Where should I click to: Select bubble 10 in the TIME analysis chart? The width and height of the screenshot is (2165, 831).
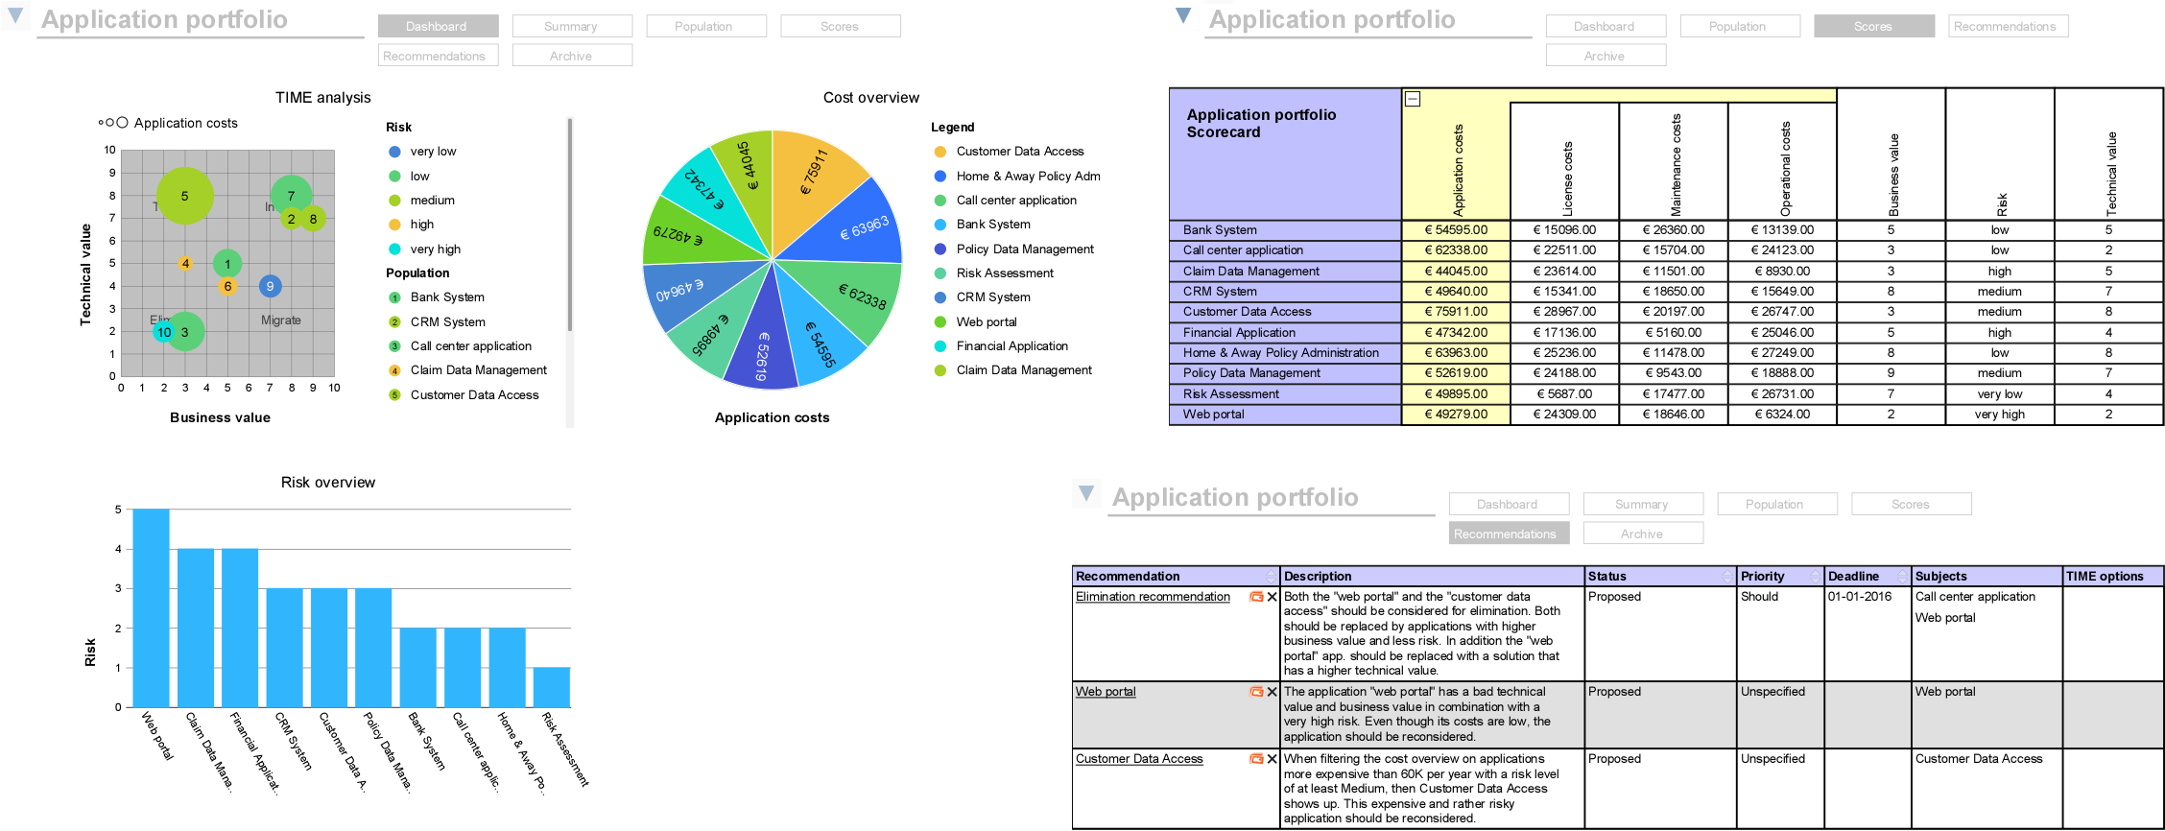tap(164, 332)
